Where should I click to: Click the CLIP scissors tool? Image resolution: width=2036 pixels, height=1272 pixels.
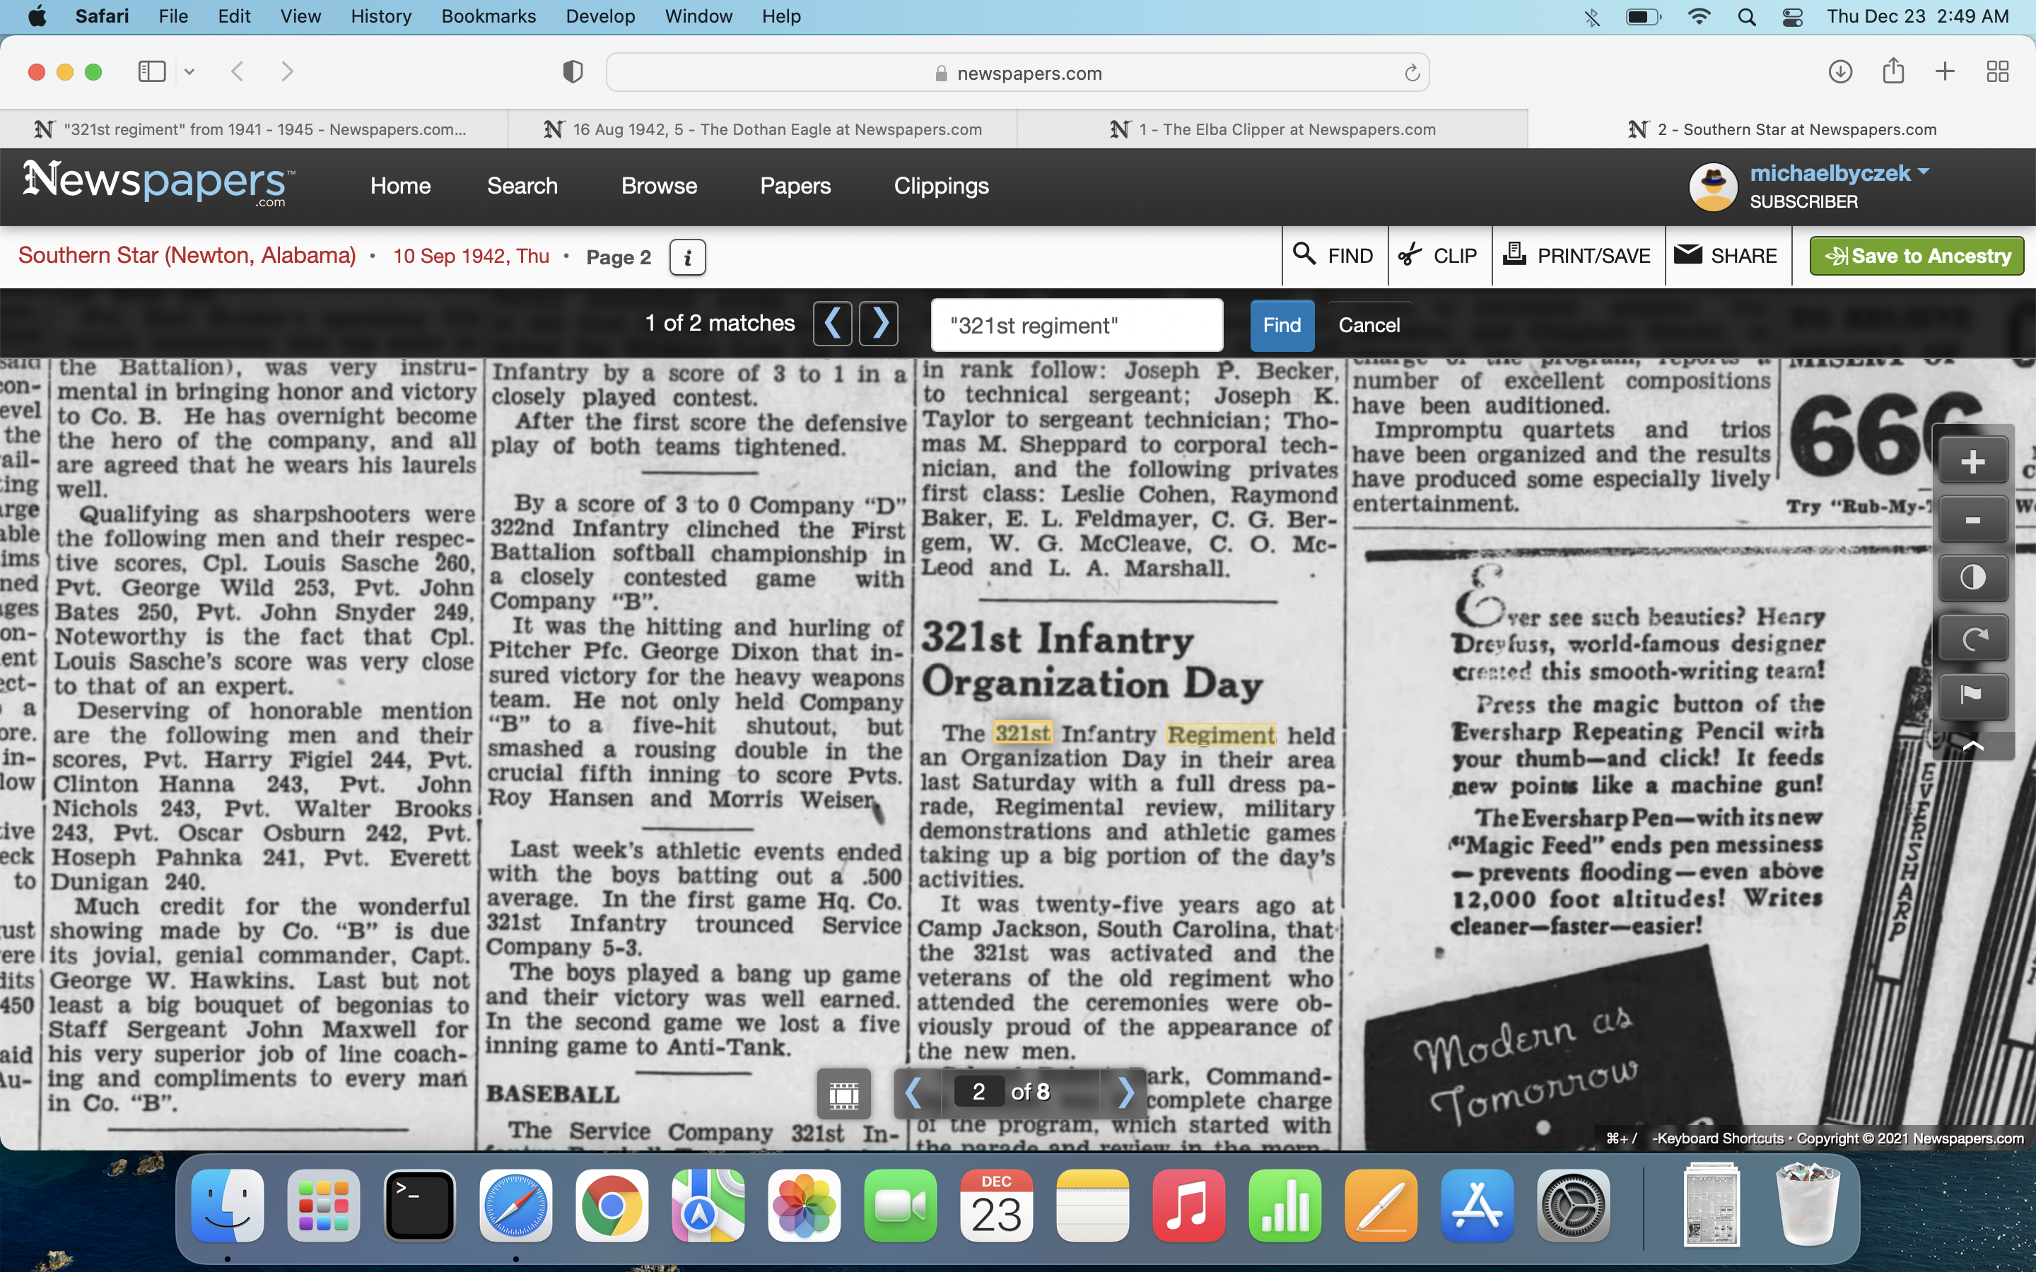[1438, 256]
